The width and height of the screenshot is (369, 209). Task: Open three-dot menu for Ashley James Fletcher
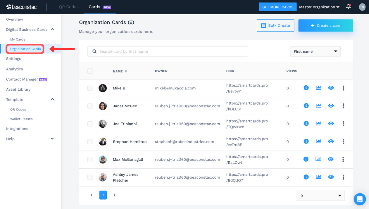[x=343, y=177]
